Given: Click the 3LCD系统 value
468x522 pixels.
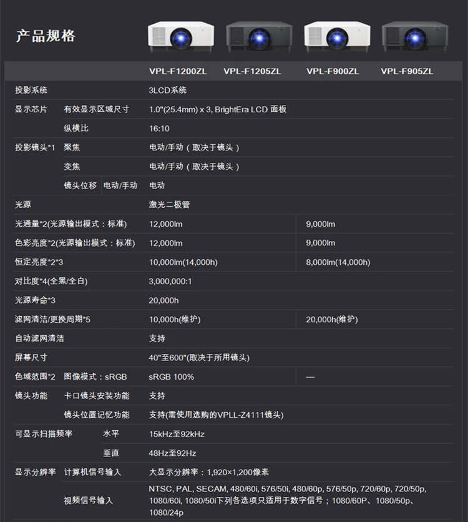Looking at the screenshot, I should pyautogui.click(x=167, y=90).
